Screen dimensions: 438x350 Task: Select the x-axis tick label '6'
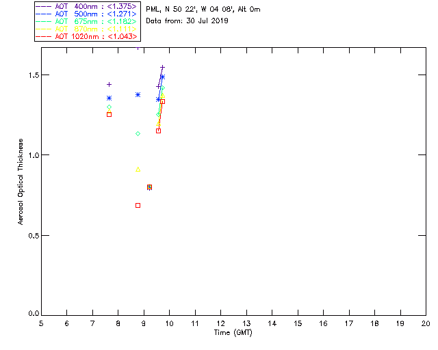click(x=67, y=323)
